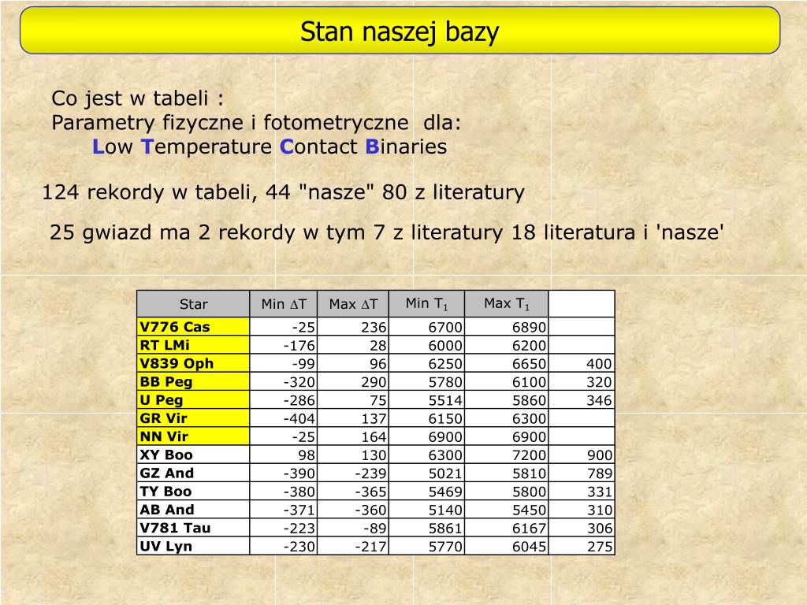Click the Min T1 value 5780
Viewport: 807px width, 605px height.
445,382
